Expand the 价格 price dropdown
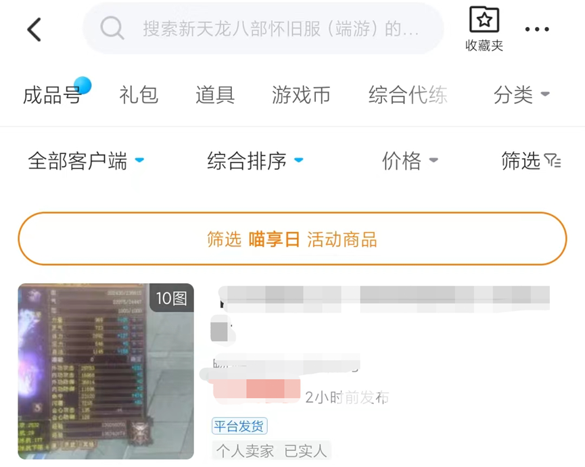 (x=410, y=161)
